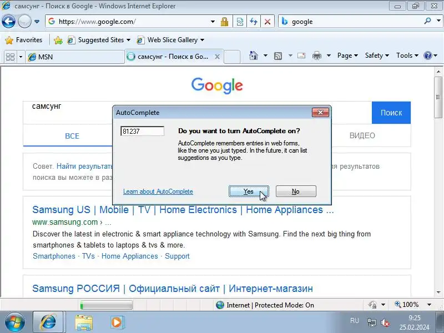
Task: Open Learn about AutoComplete link
Action: coord(158,191)
